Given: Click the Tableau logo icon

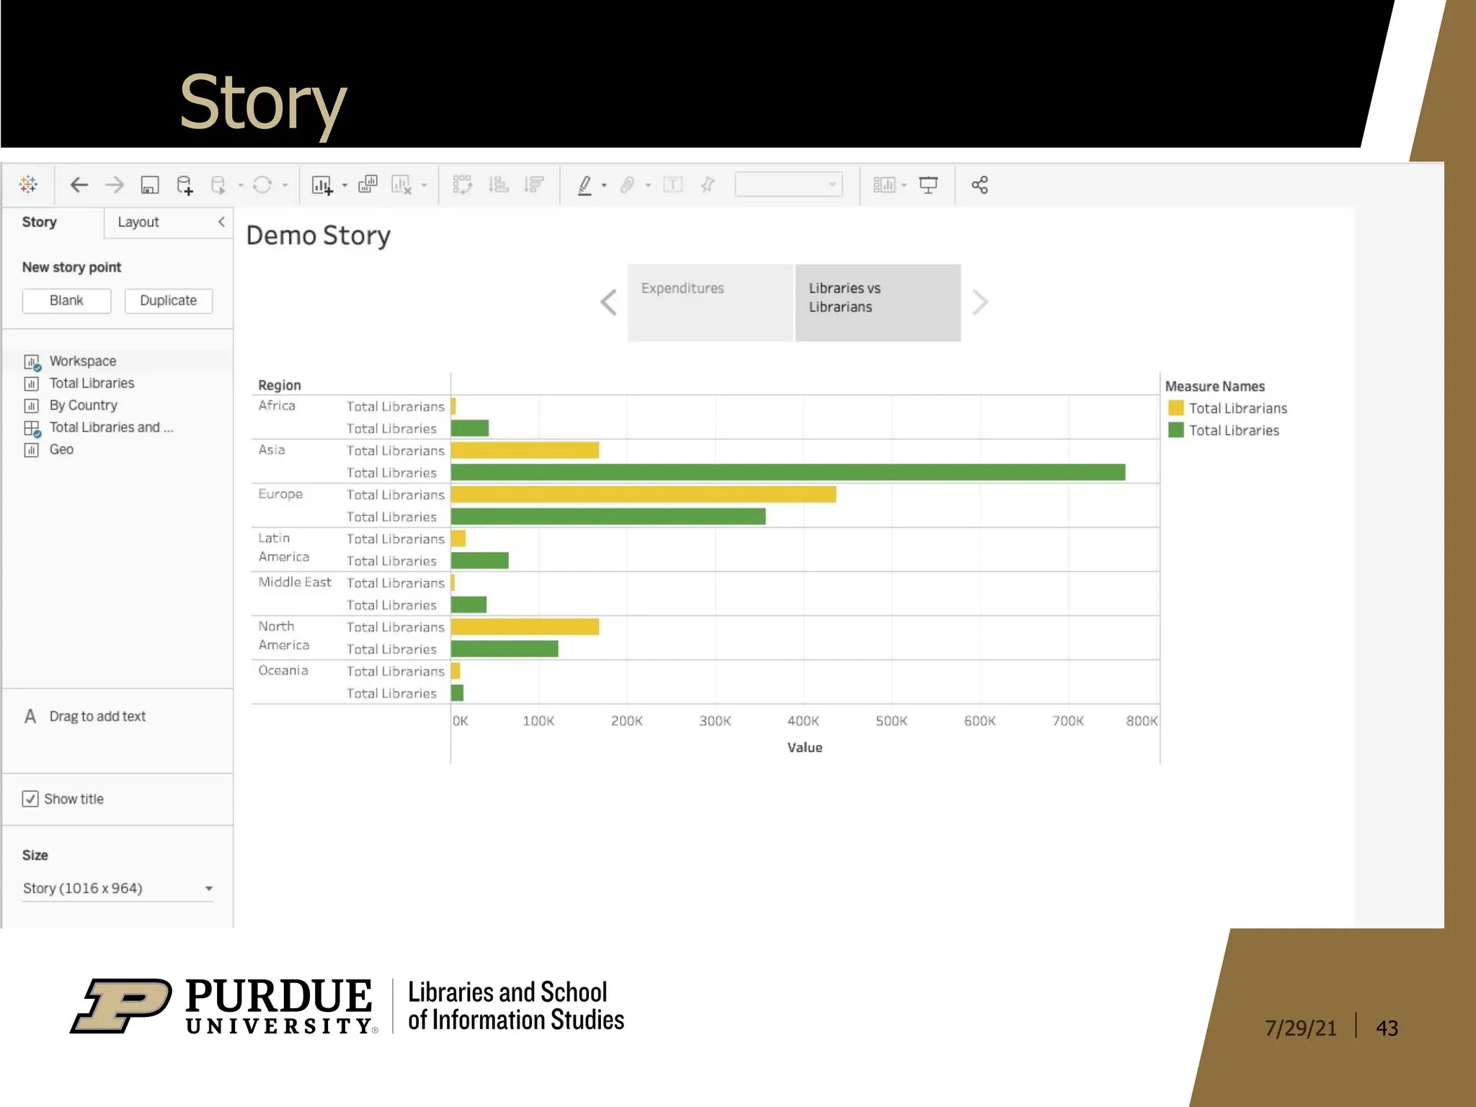Looking at the screenshot, I should pyautogui.click(x=29, y=184).
